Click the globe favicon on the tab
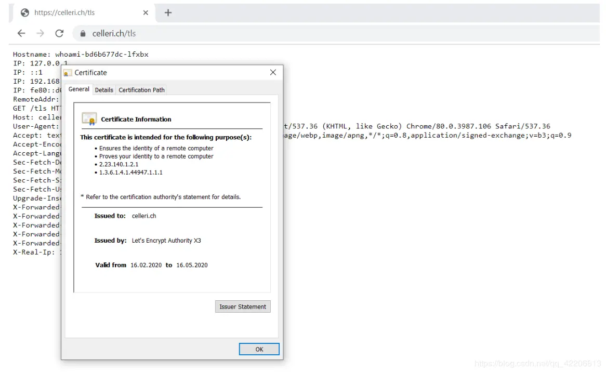This screenshot has height=373, width=606. point(25,13)
